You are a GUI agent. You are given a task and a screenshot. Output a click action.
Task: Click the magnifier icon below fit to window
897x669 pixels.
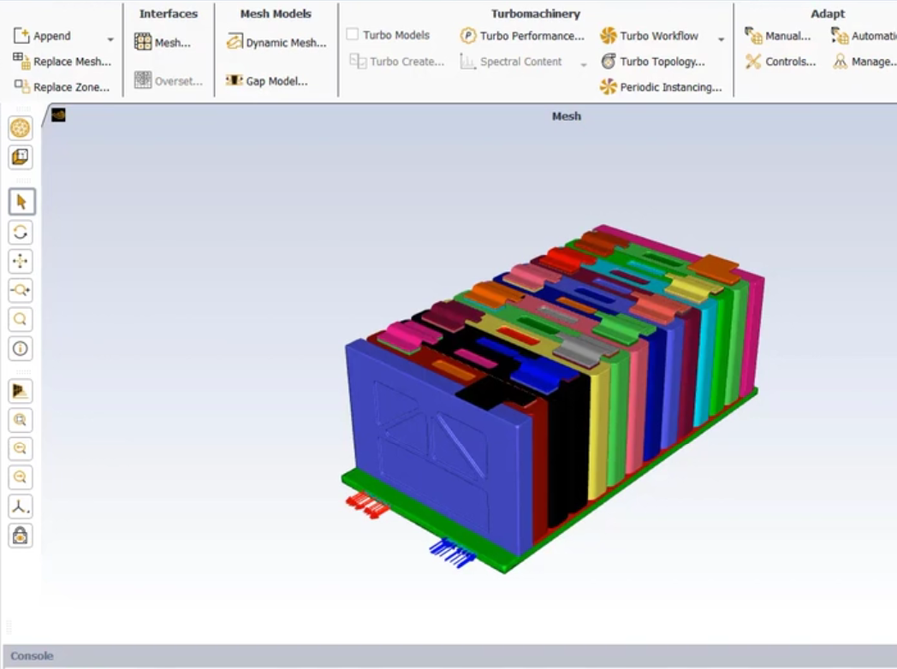pyautogui.click(x=21, y=449)
